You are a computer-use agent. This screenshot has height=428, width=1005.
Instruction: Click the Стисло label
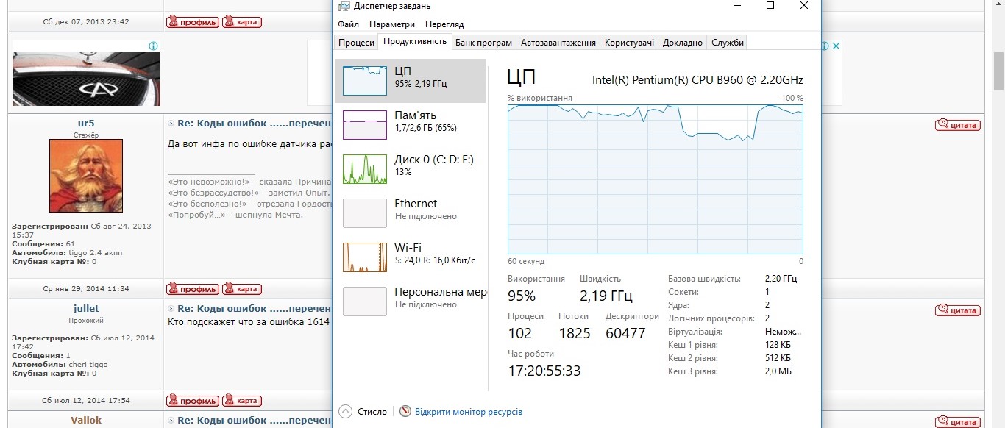(x=372, y=412)
